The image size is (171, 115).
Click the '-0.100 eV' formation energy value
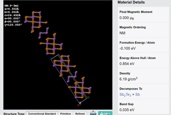(127, 48)
